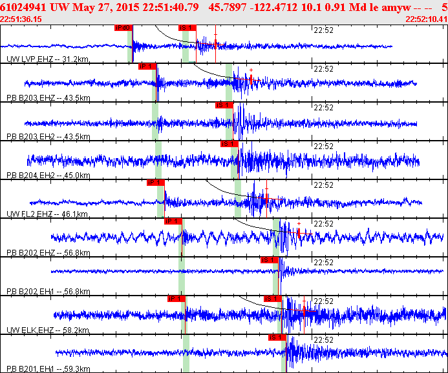This screenshot has height=373, width=448.
Task: Select the iPd0 pick flag on LVP EHZ
Action: [x=123, y=28]
